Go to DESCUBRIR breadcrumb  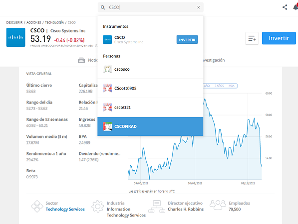14,22
